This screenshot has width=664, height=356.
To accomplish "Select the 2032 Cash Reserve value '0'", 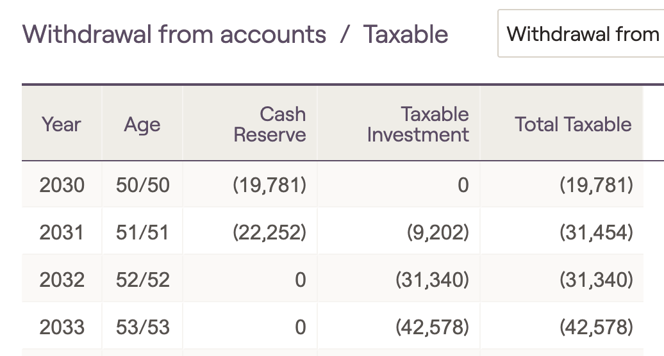I will pyautogui.click(x=250, y=279).
